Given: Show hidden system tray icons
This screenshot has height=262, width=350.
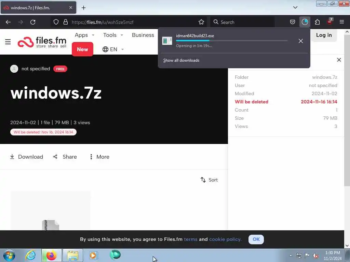Looking at the screenshot, I should (x=291, y=256).
